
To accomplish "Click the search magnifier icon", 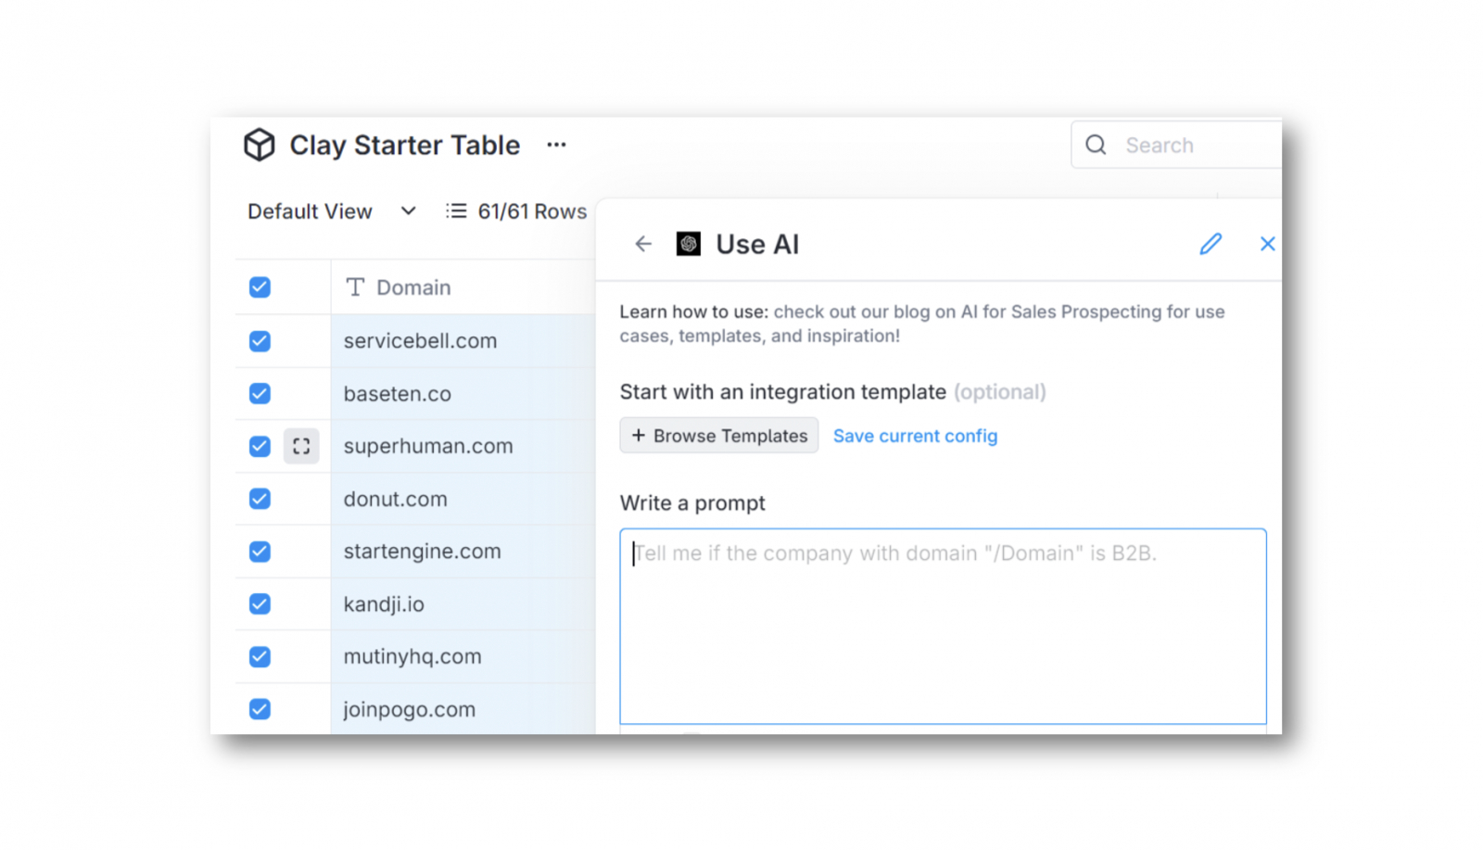I will pos(1096,145).
